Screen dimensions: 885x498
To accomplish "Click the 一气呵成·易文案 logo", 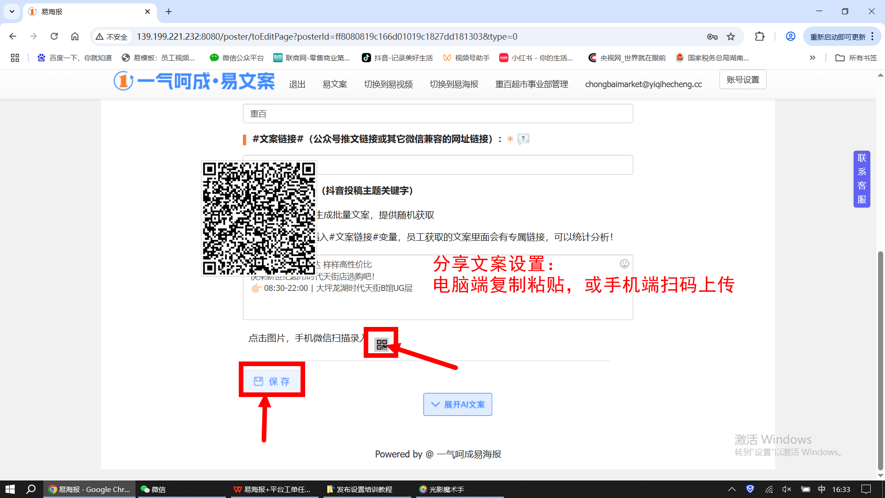I will (x=194, y=81).
